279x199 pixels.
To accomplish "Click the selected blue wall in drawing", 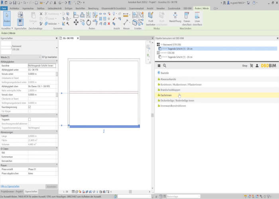I will [104, 126].
